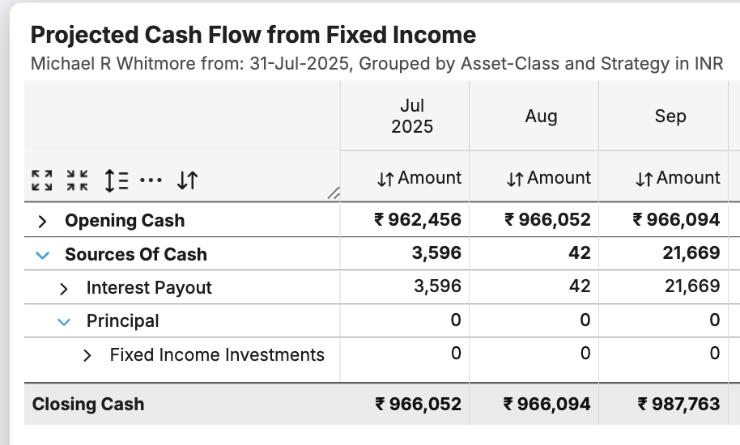Expand the Interest Payout row
This screenshot has width=740, height=445.
tap(65, 288)
